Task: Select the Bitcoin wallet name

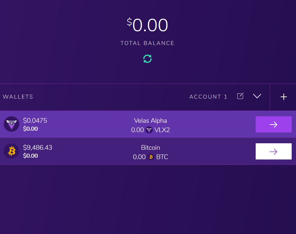Action: tap(151, 148)
